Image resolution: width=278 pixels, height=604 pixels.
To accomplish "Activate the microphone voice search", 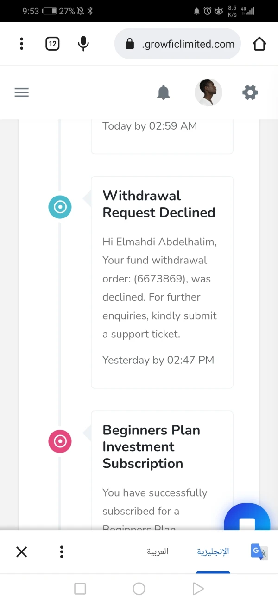I will click(83, 44).
